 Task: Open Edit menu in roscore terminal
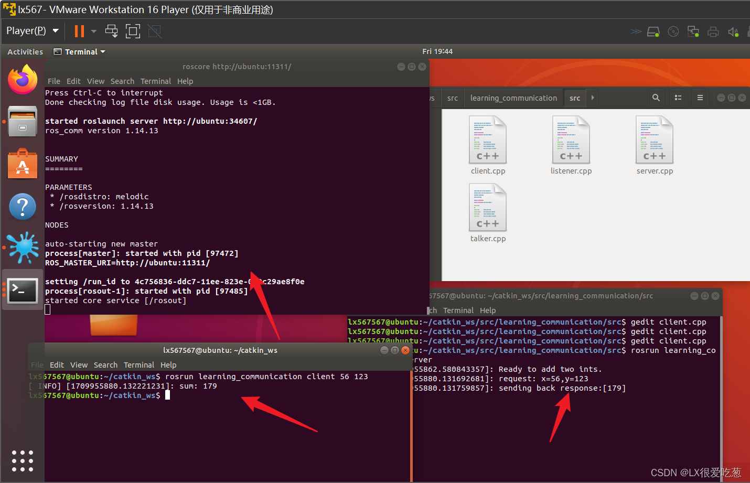(73, 81)
